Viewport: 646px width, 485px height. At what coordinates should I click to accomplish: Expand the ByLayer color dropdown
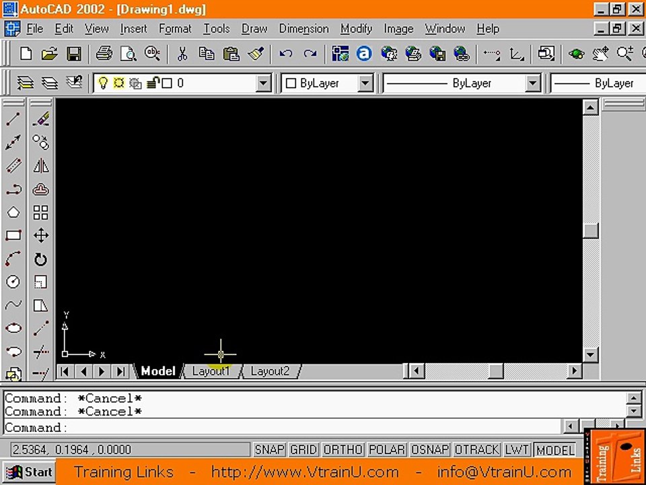coord(365,84)
